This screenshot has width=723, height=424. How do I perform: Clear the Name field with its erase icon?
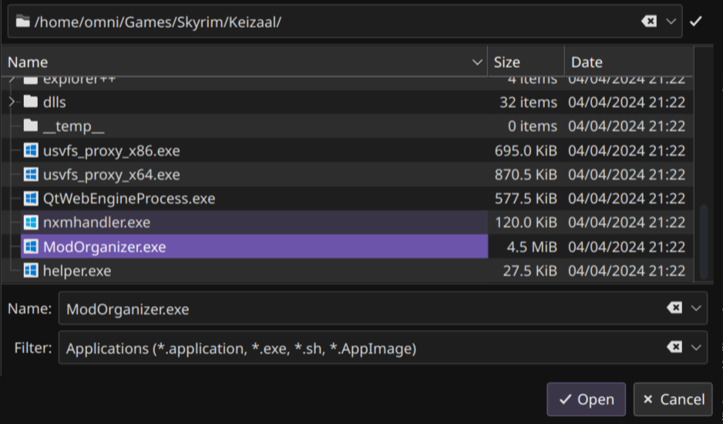tap(674, 308)
